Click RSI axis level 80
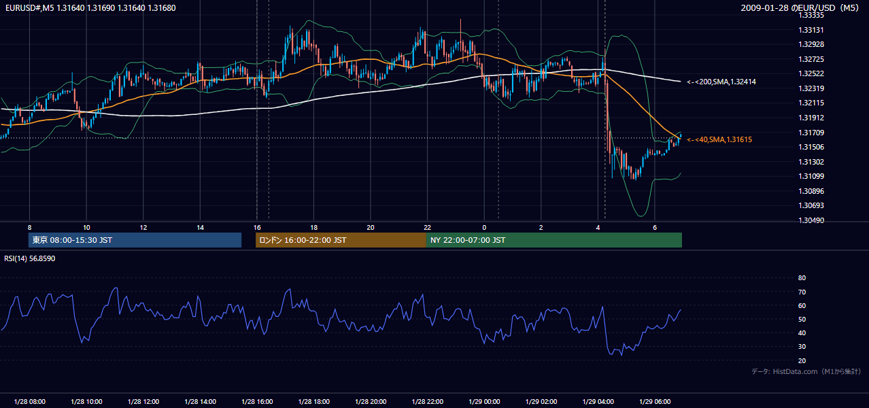The image size is (869, 408). coord(802,278)
